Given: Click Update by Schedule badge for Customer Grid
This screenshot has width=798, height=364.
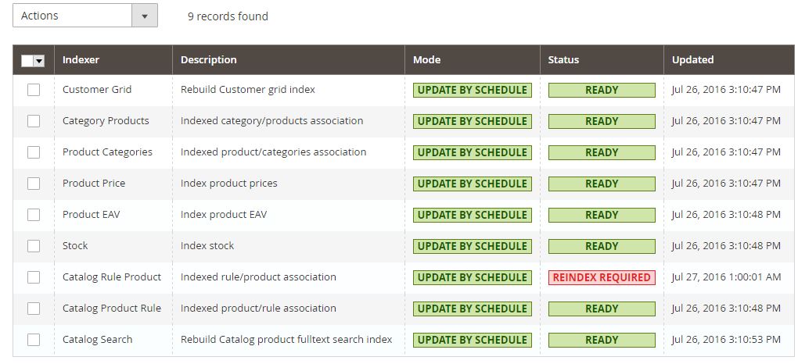Looking at the screenshot, I should 473,90.
